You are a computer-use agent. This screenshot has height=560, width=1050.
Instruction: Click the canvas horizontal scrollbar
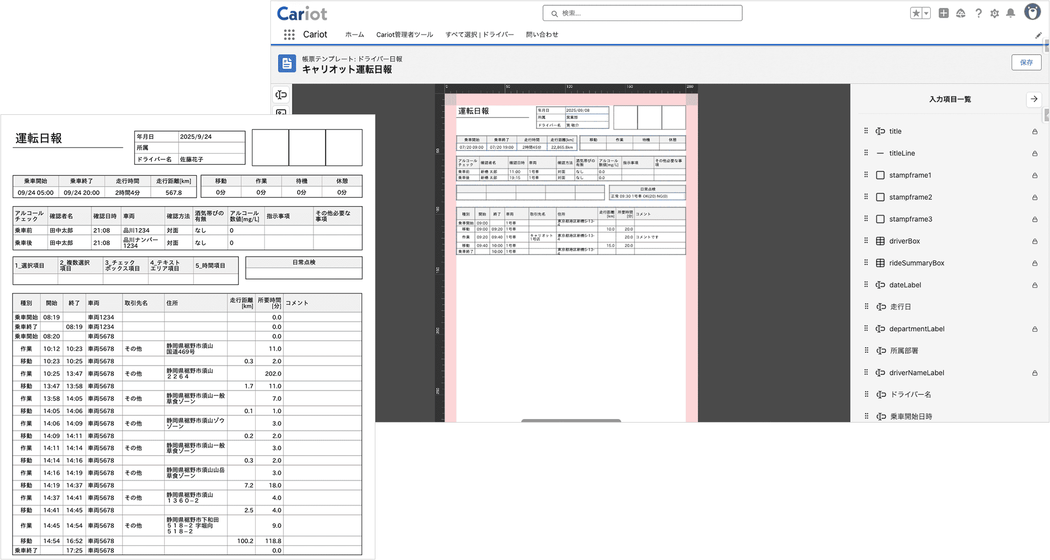571,421
